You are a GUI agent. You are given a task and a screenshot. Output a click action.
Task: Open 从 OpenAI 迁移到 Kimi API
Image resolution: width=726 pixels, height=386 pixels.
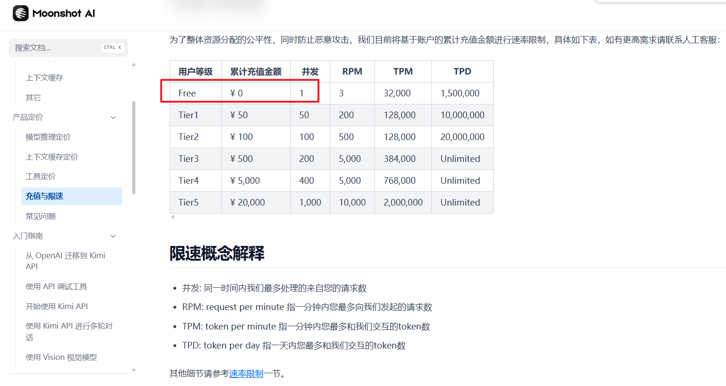[66, 261]
